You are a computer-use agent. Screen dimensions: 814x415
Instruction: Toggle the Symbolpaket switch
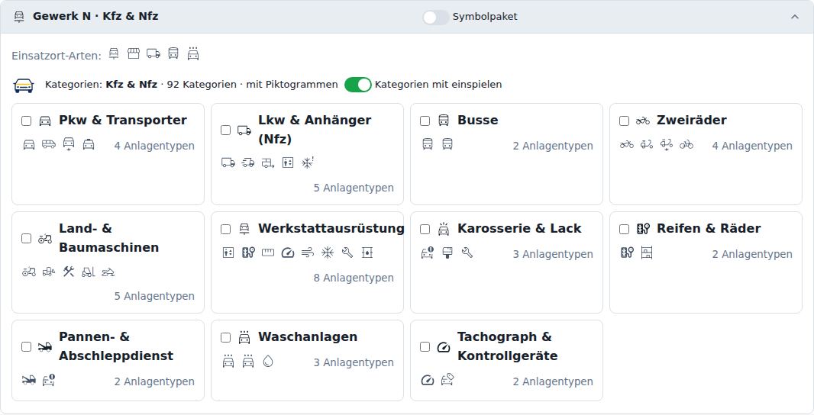(435, 17)
